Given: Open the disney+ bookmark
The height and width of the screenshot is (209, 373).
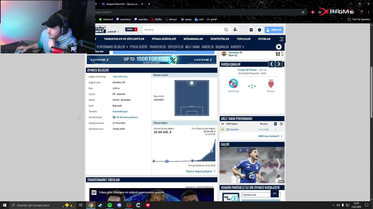Looking at the screenshot, I should coord(171,19).
